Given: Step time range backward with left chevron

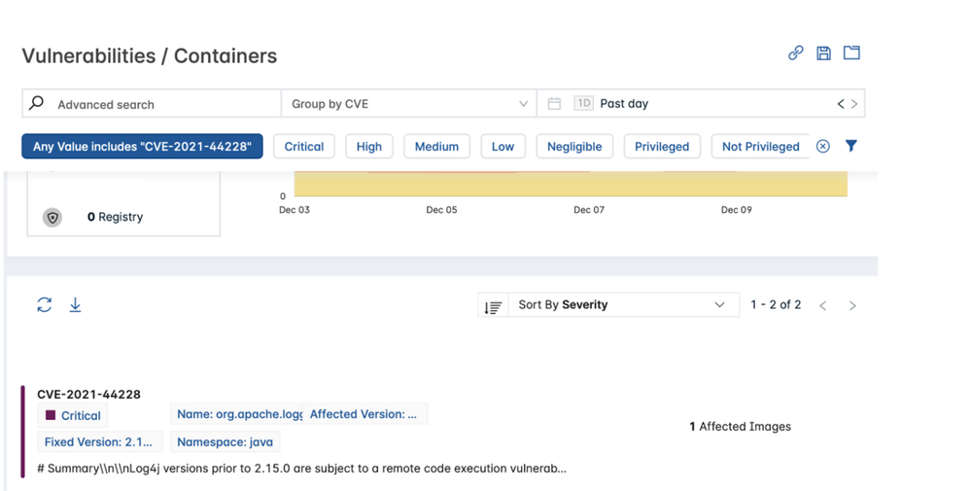Looking at the screenshot, I should (841, 104).
